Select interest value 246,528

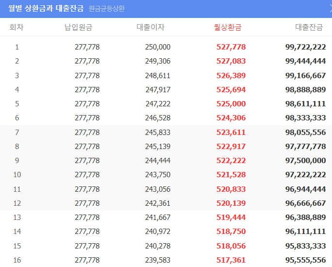[x=158, y=118]
